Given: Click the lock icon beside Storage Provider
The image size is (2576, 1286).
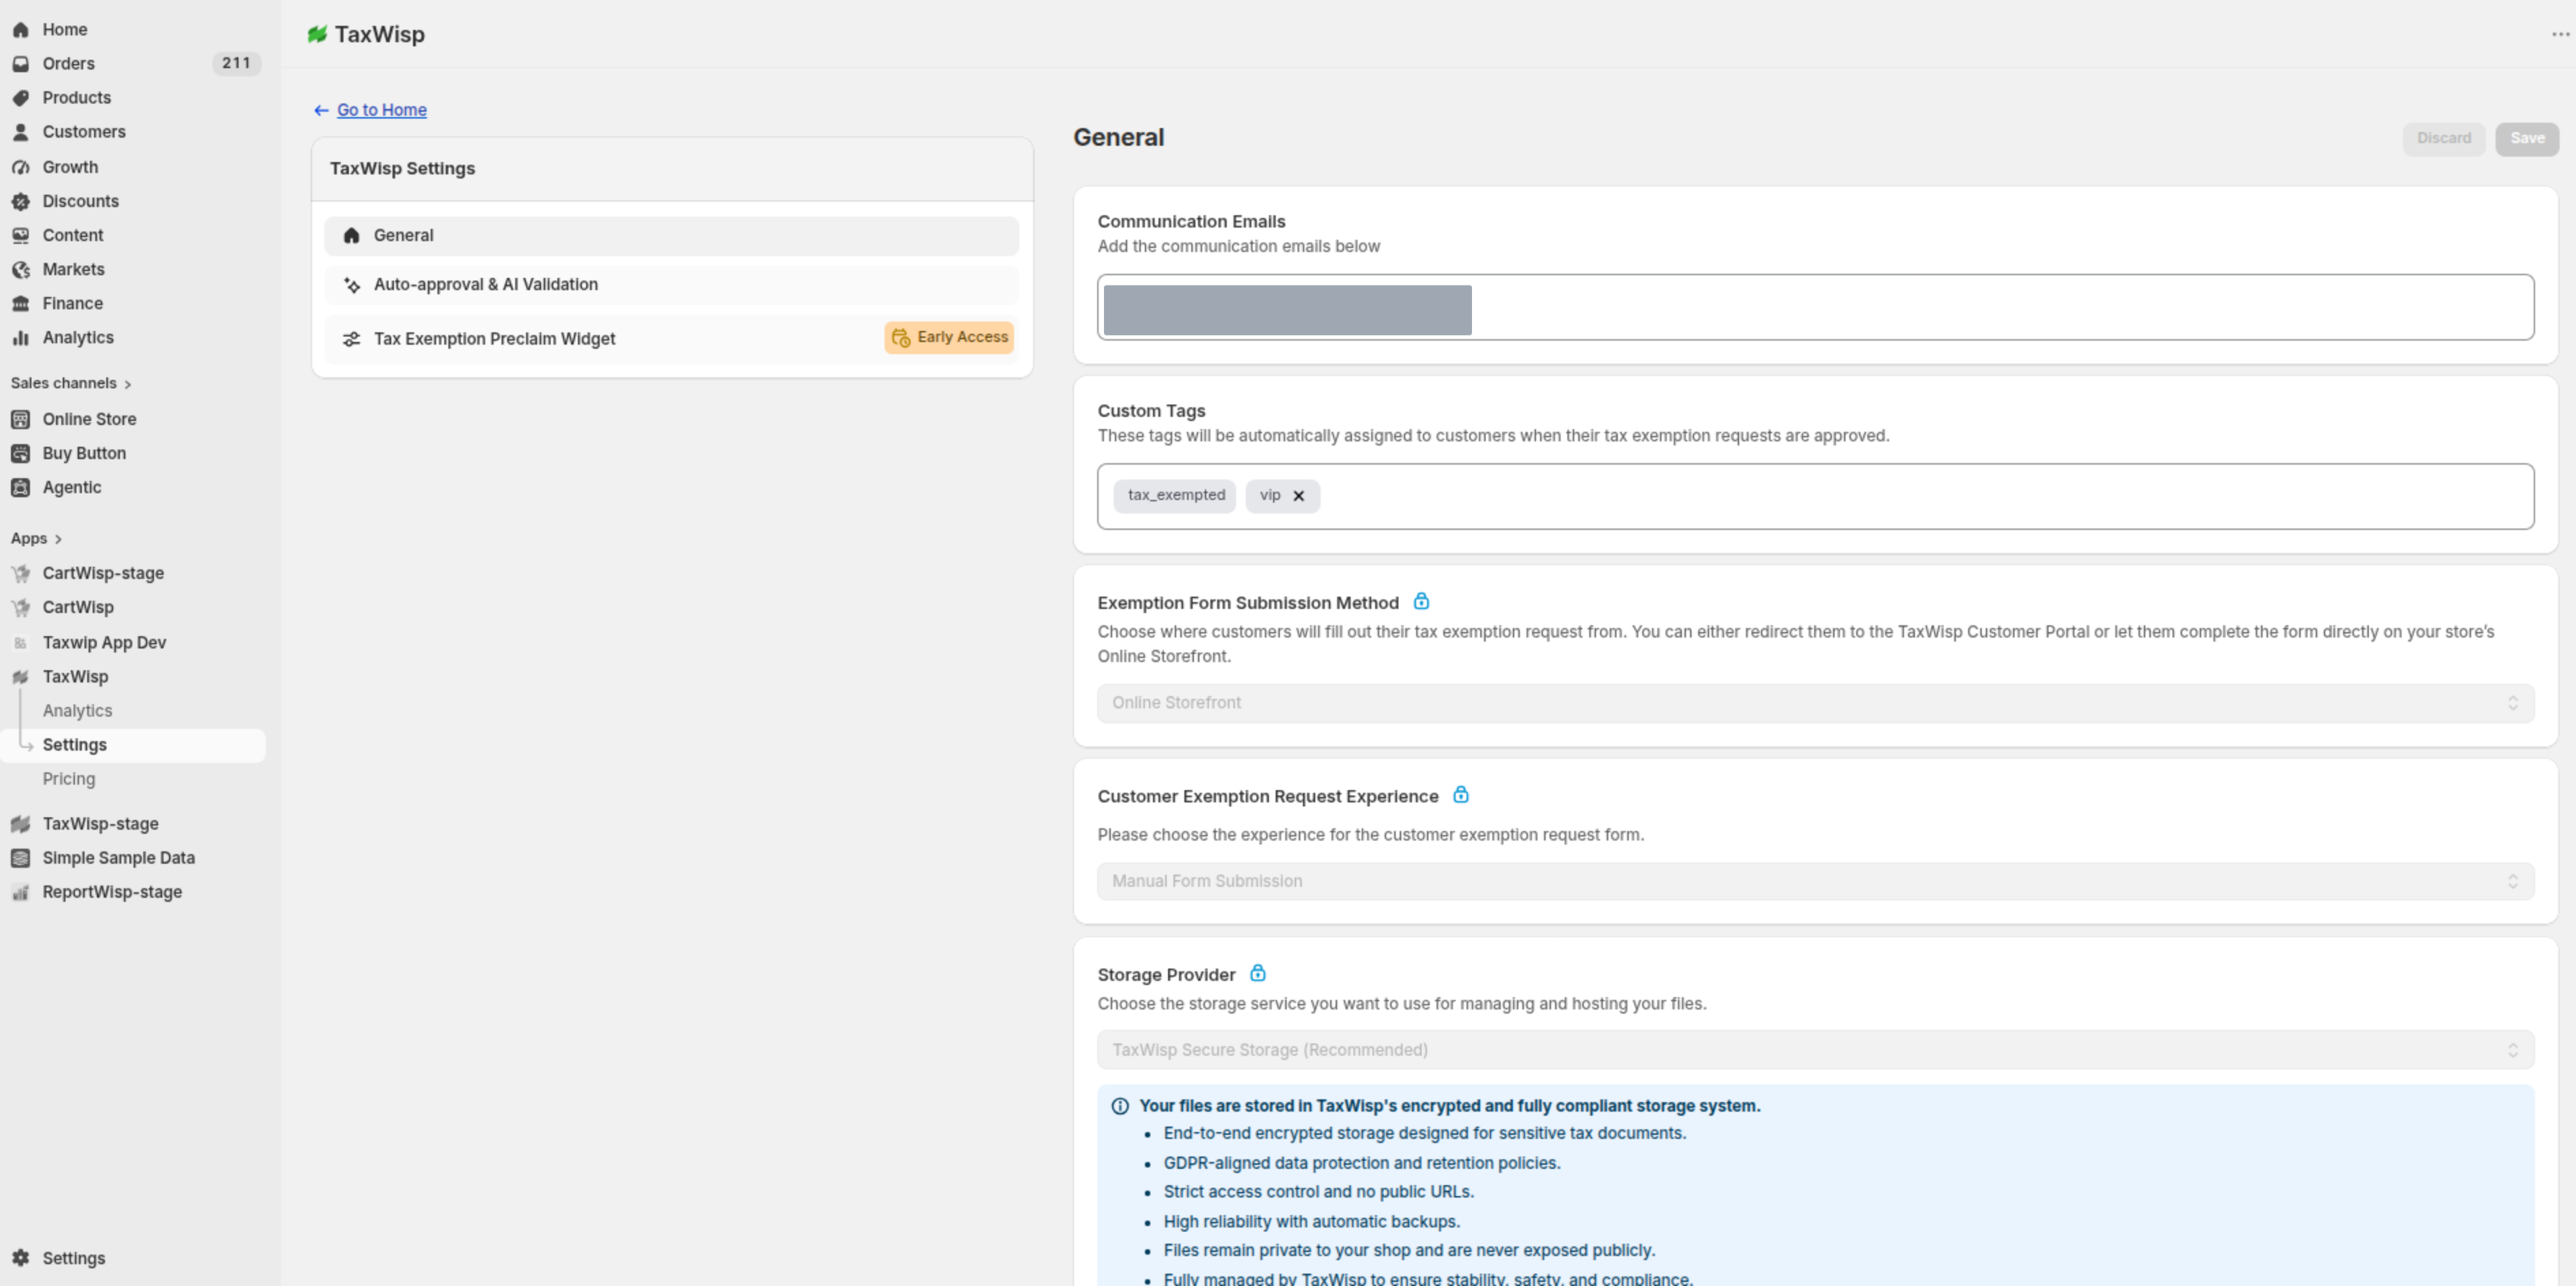Looking at the screenshot, I should pos(1258,973).
